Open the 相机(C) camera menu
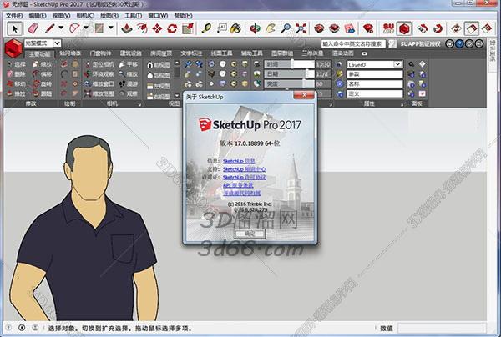This screenshot has height=337, width=501. click(x=85, y=15)
